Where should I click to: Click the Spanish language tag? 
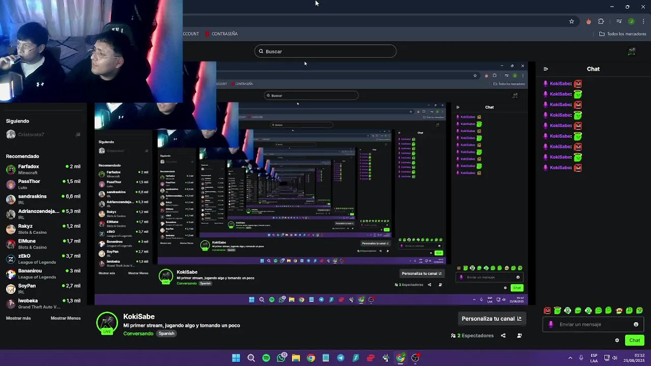(166, 333)
